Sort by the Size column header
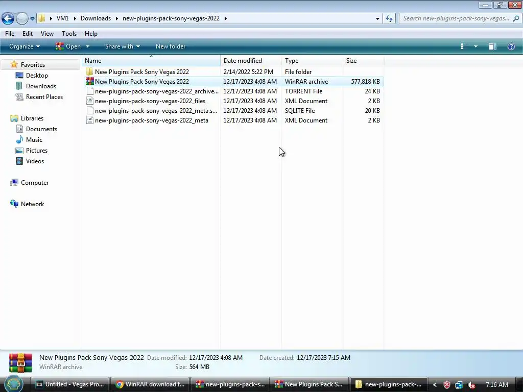Image resolution: width=523 pixels, height=392 pixels. [363, 61]
